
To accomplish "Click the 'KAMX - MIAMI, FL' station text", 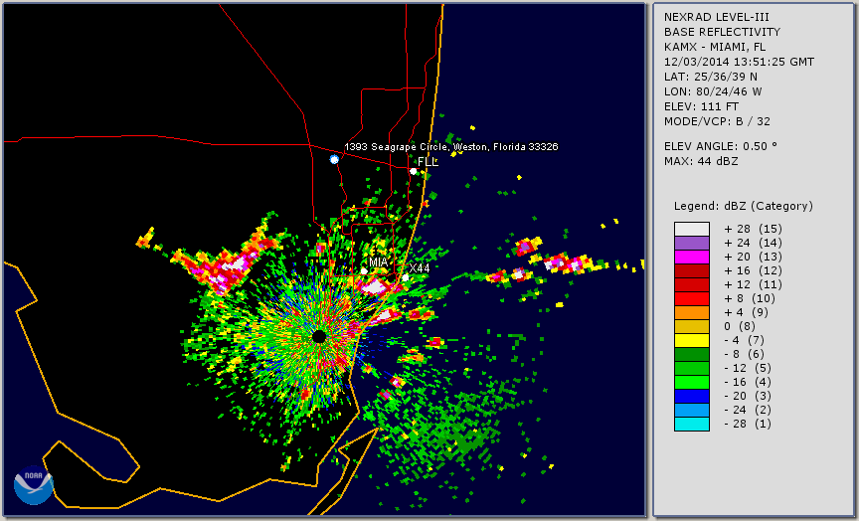I will click(715, 47).
